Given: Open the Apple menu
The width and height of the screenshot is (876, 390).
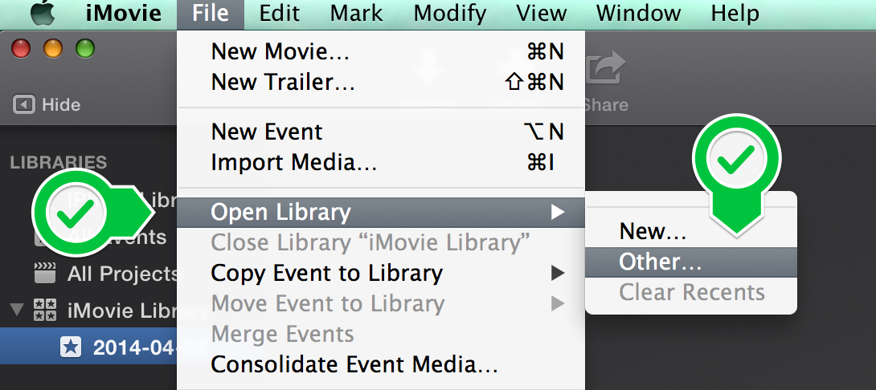Looking at the screenshot, I should point(43,14).
